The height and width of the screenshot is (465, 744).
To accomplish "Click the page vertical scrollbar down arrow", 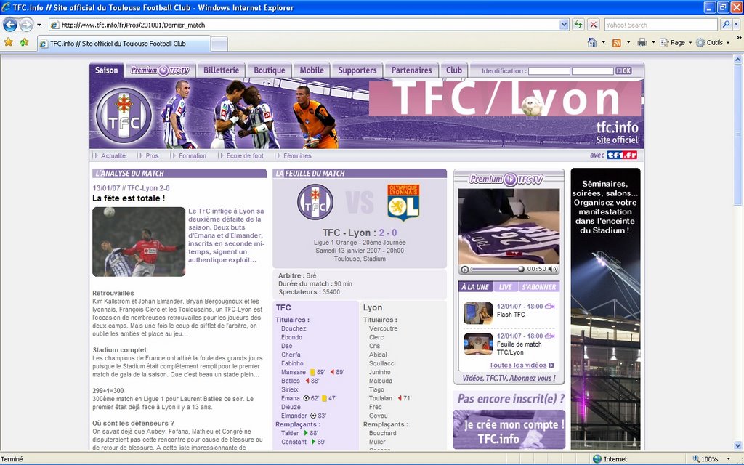I will pyautogui.click(x=738, y=445).
